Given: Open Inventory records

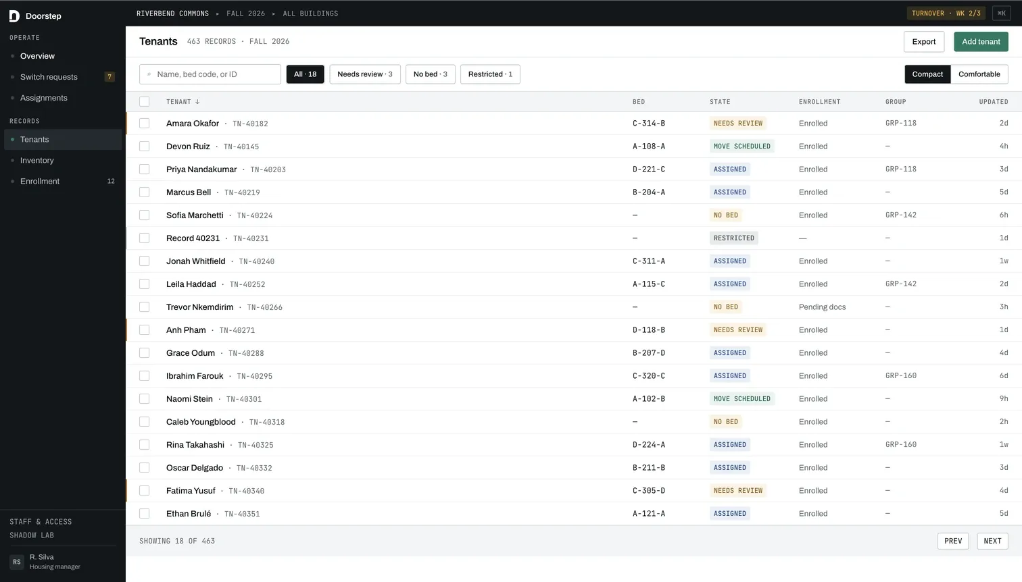Looking at the screenshot, I should (x=63, y=161).
